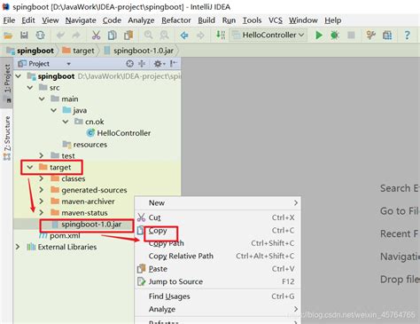
Task: Open the Refactor menu in menu bar
Action: (176, 20)
